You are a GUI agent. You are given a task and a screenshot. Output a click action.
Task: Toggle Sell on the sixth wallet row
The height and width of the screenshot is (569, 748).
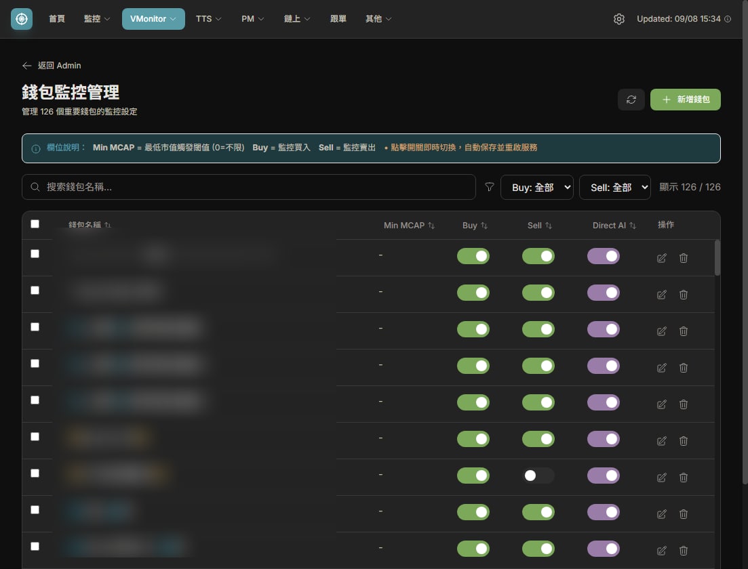click(538, 439)
